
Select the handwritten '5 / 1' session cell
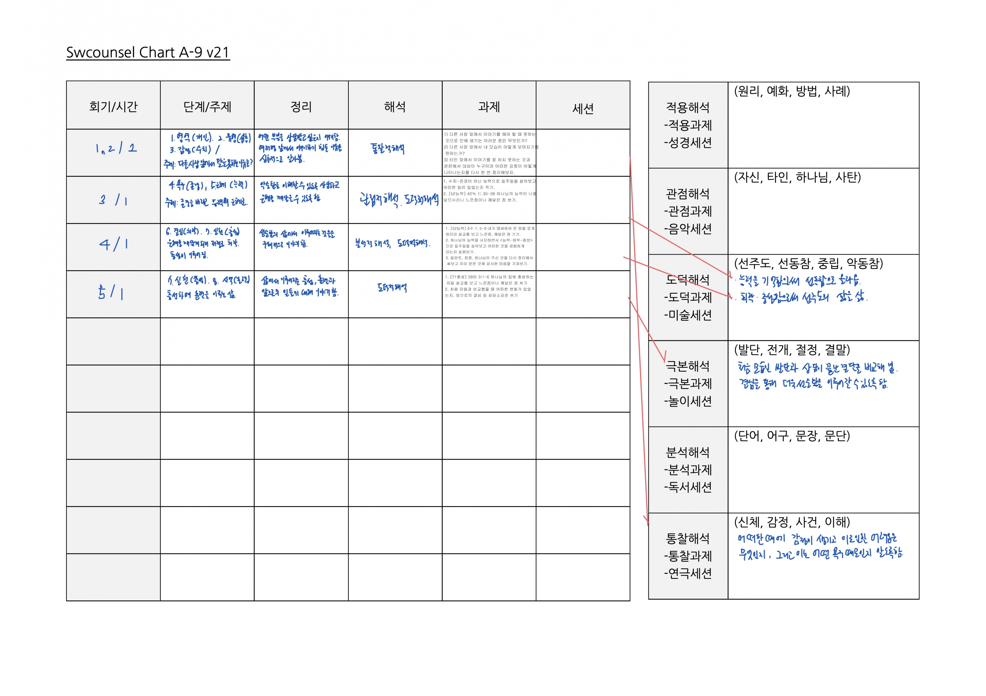[111, 293]
